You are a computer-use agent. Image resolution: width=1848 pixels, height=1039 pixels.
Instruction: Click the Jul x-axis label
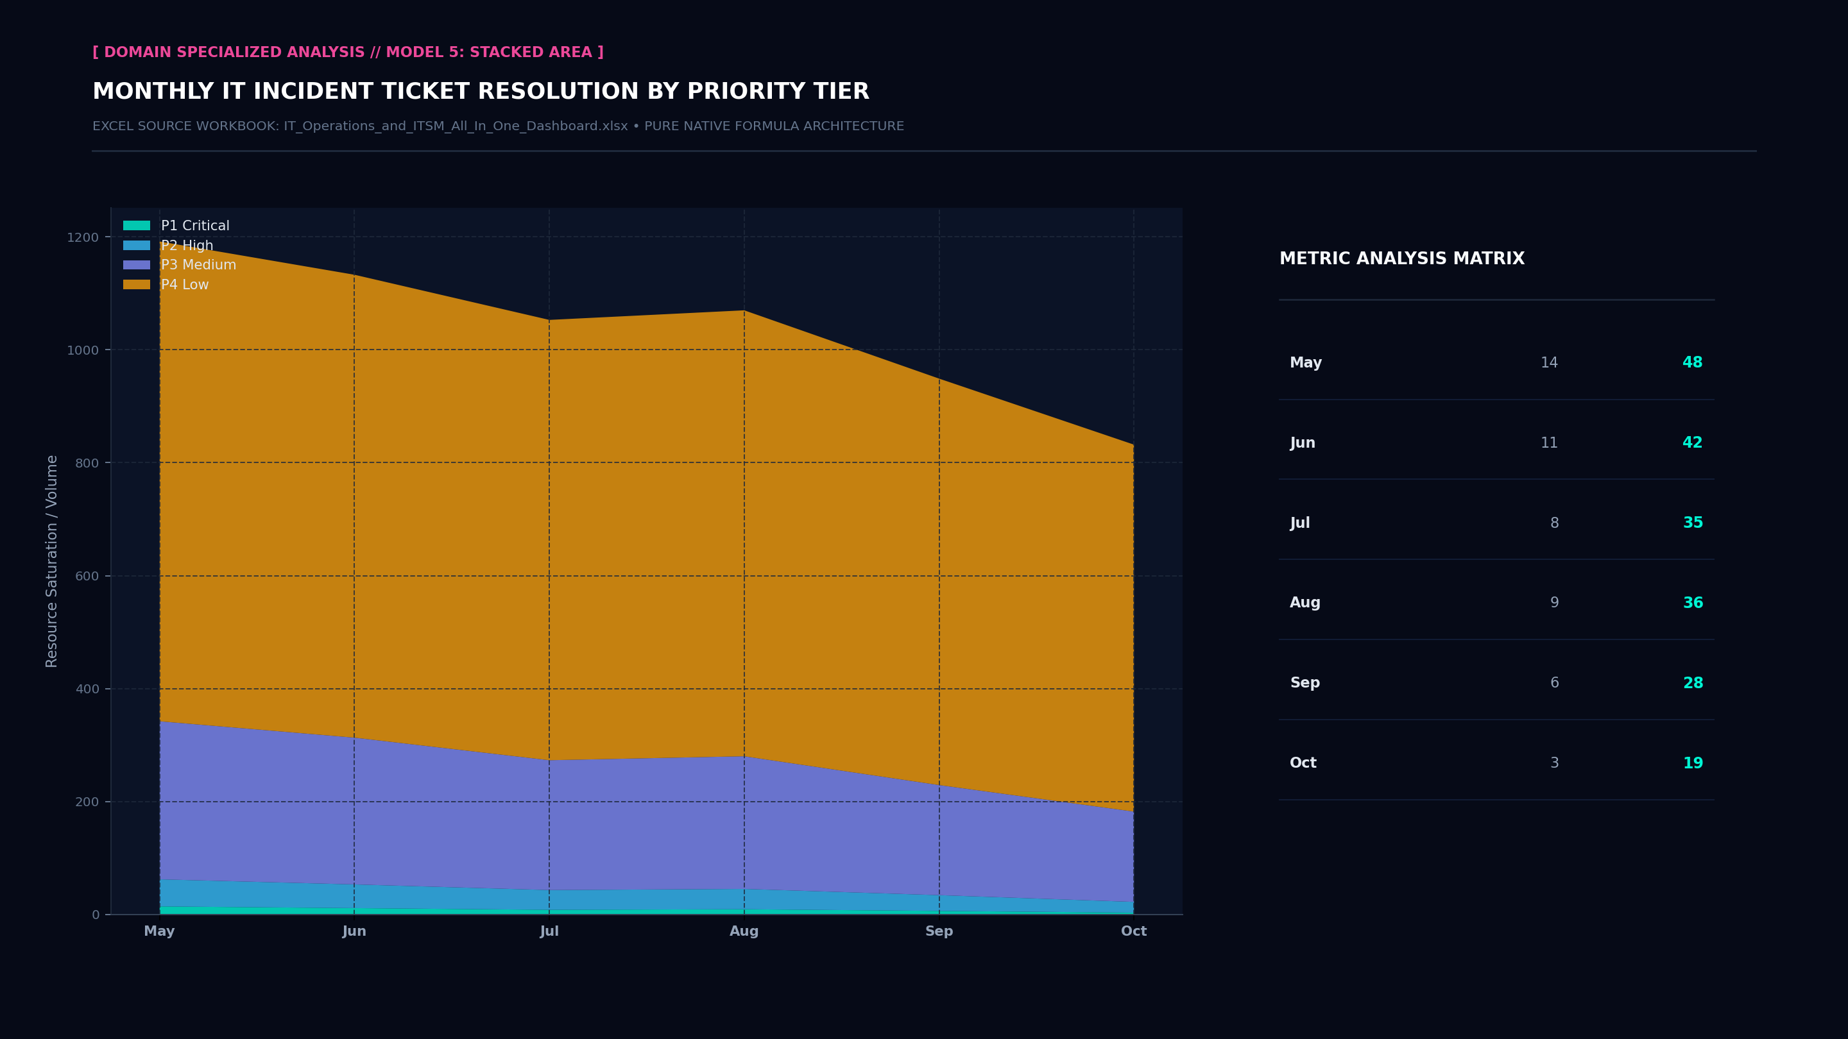pos(549,931)
